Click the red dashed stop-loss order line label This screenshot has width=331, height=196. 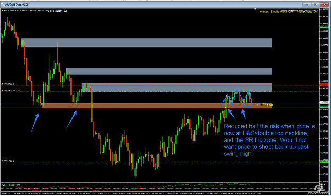pyautogui.click(x=8, y=84)
